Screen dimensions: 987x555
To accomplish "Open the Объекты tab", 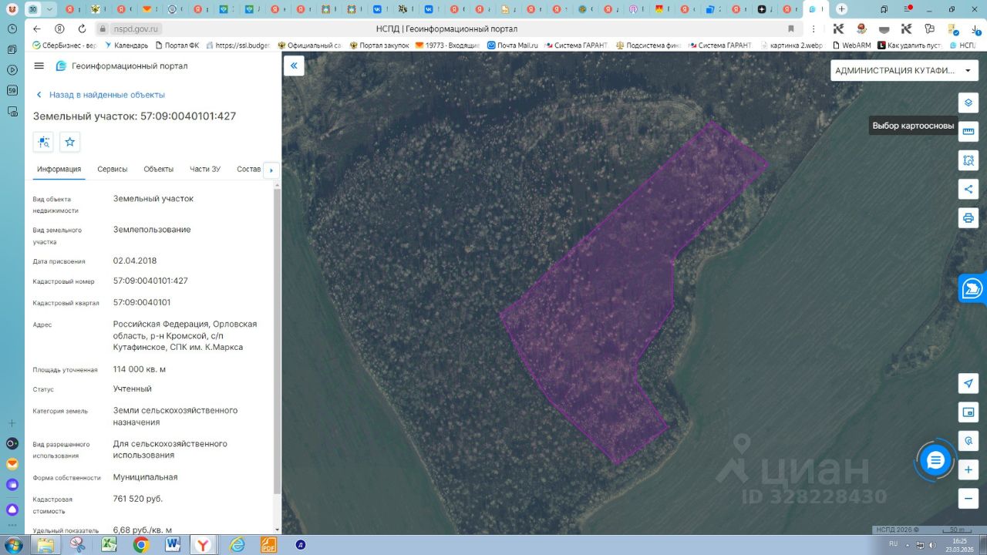I will (159, 170).
